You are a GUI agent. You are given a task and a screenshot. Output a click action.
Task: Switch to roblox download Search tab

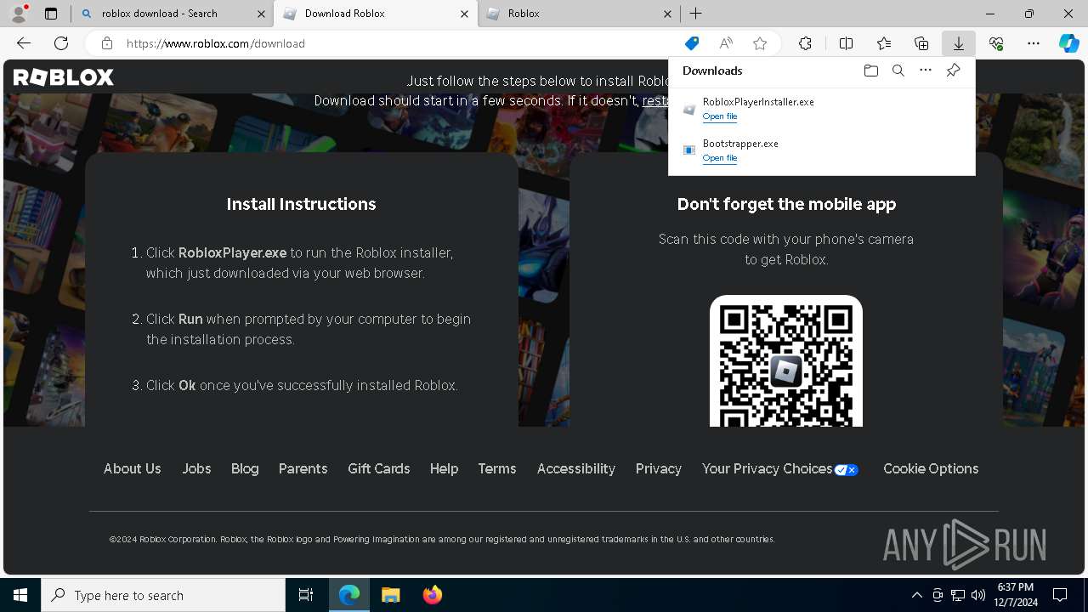point(172,14)
